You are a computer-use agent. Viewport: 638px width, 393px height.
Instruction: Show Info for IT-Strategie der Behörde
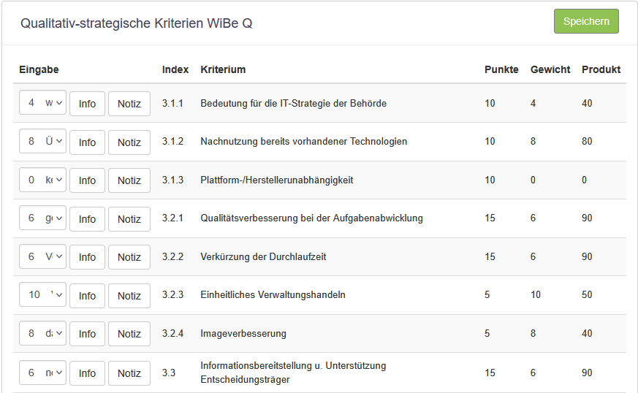tap(87, 104)
